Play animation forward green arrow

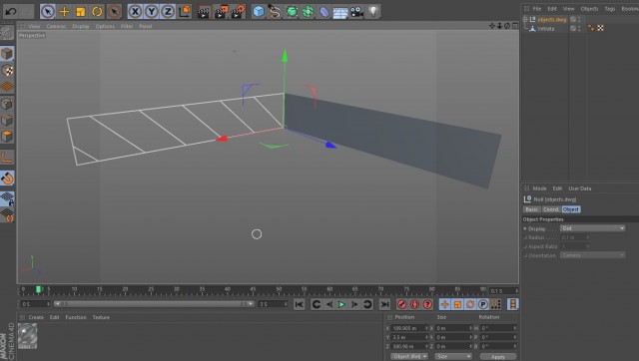(x=341, y=304)
